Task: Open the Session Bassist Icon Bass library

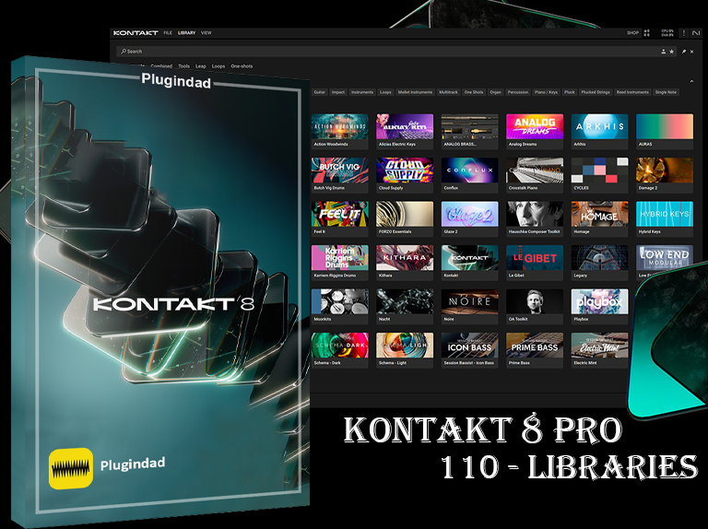Action: 469,350
